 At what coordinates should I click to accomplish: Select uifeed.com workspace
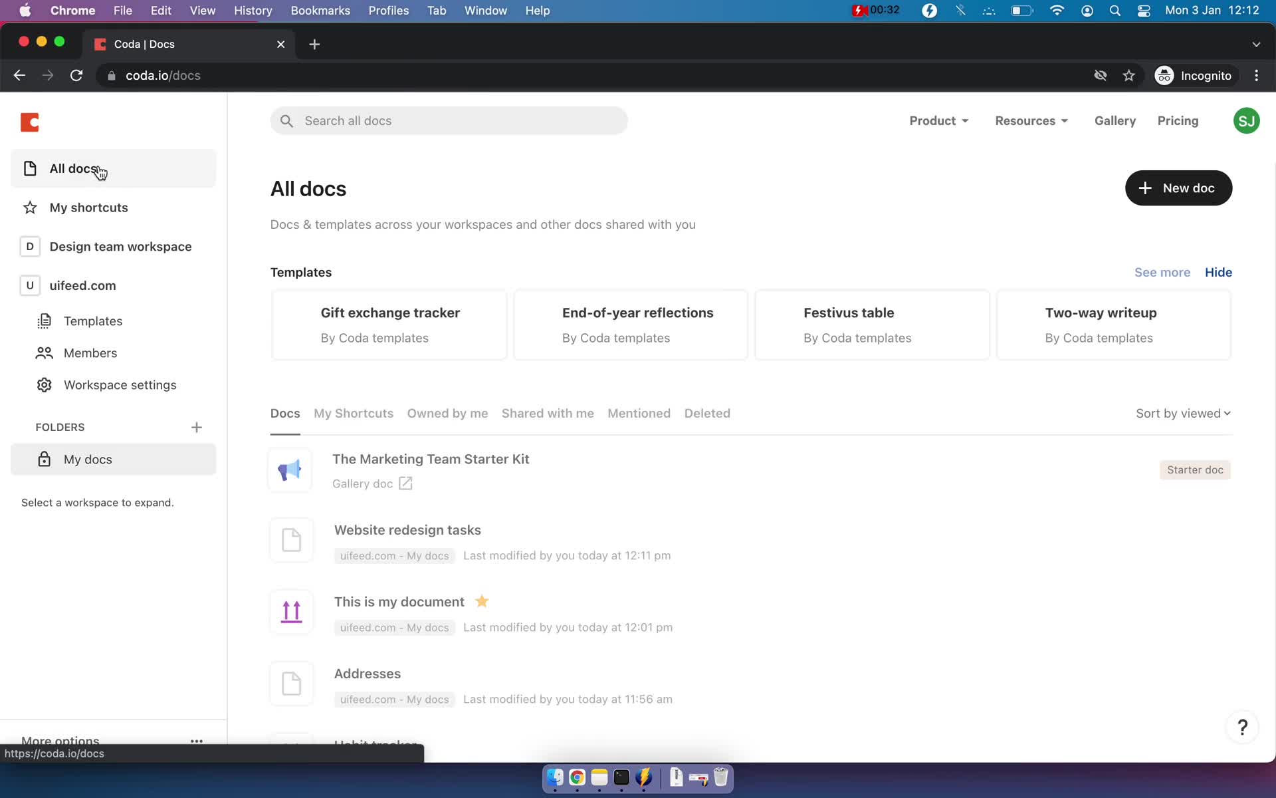[114, 285]
